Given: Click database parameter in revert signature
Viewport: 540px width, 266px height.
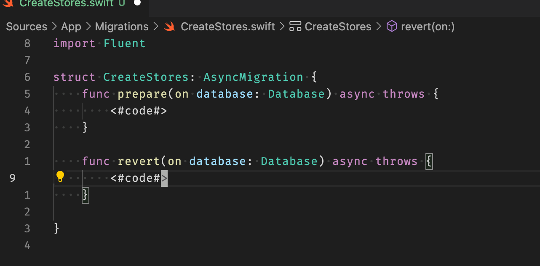Looking at the screenshot, I should [218, 161].
